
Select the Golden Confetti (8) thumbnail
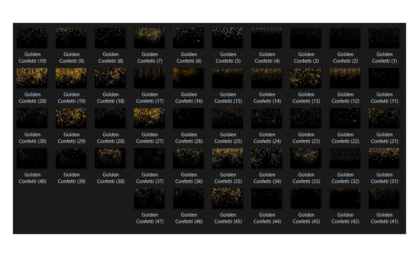[110, 38]
